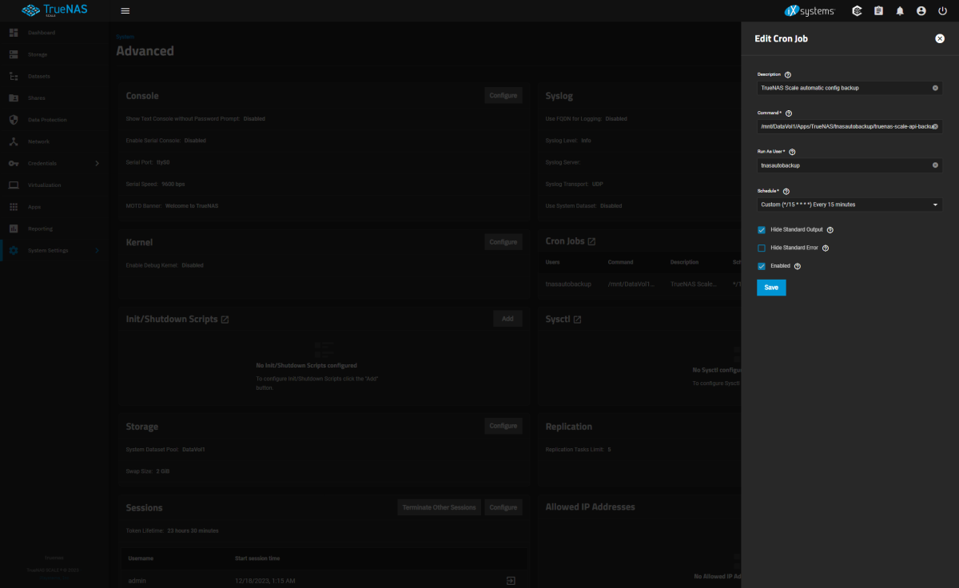
Task: Expand Credentials submenu chevron
Action: tap(97, 163)
